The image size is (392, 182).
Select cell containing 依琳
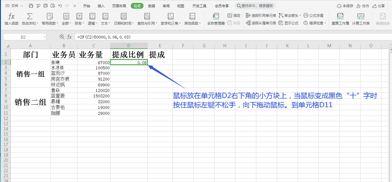click(64, 62)
